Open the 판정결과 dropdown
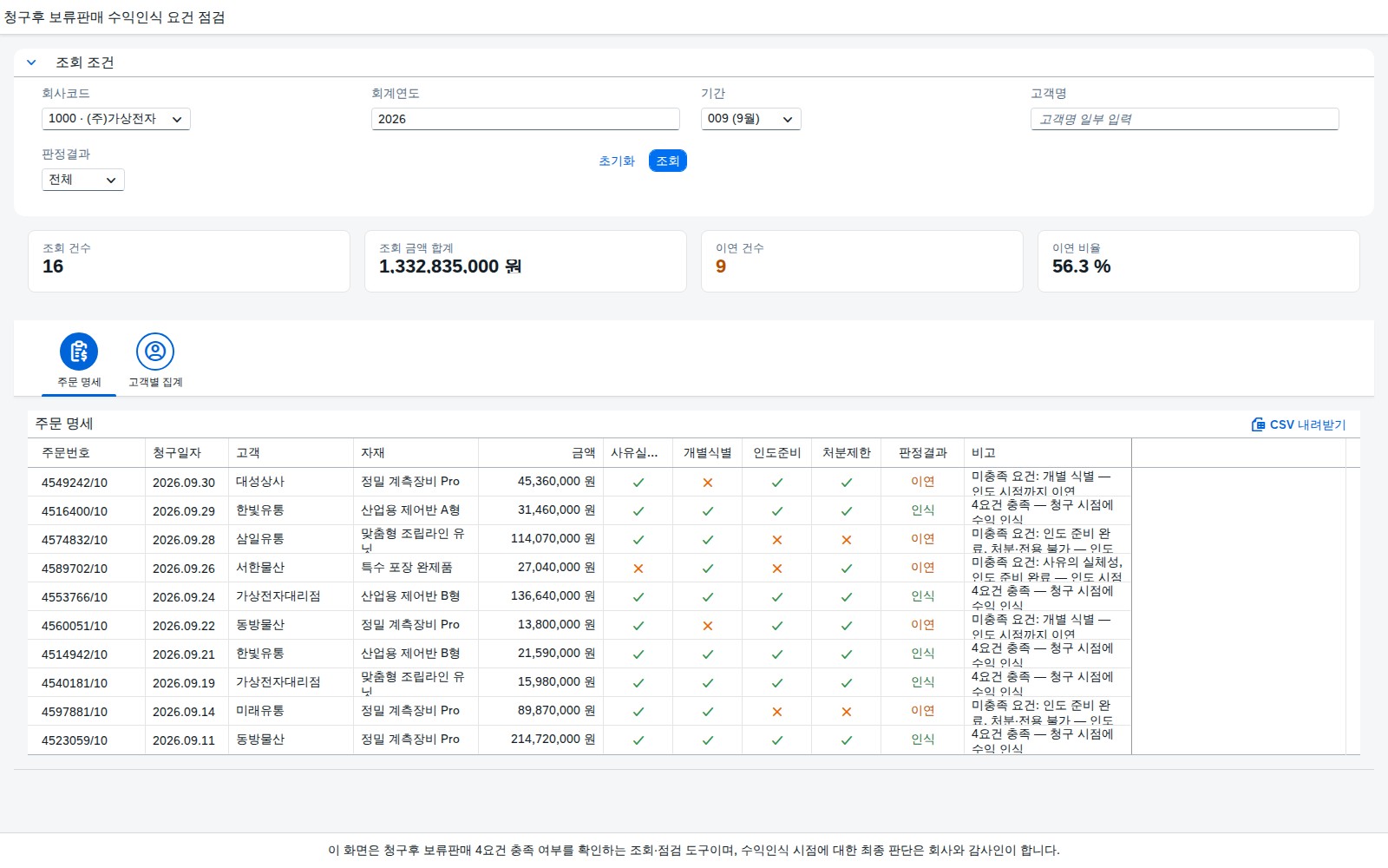The height and width of the screenshot is (868, 1388). 83,180
